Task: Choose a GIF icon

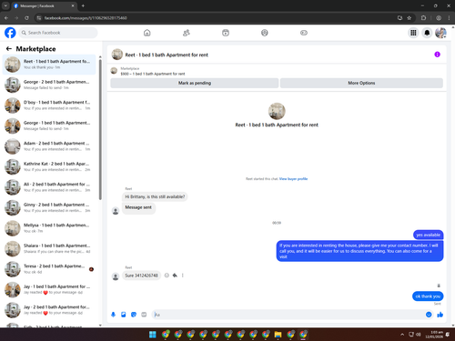Action: 144,315
